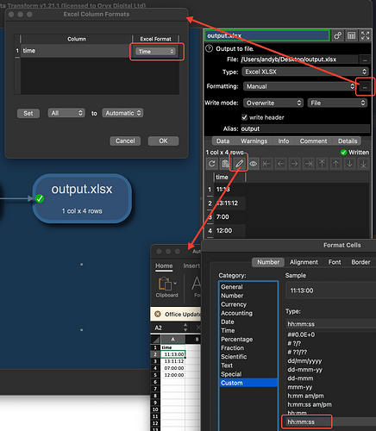Viewport: 376px width, 431px height.
Task: Click the select-all corner triangle in the Excel sheet
Action: (156, 340)
